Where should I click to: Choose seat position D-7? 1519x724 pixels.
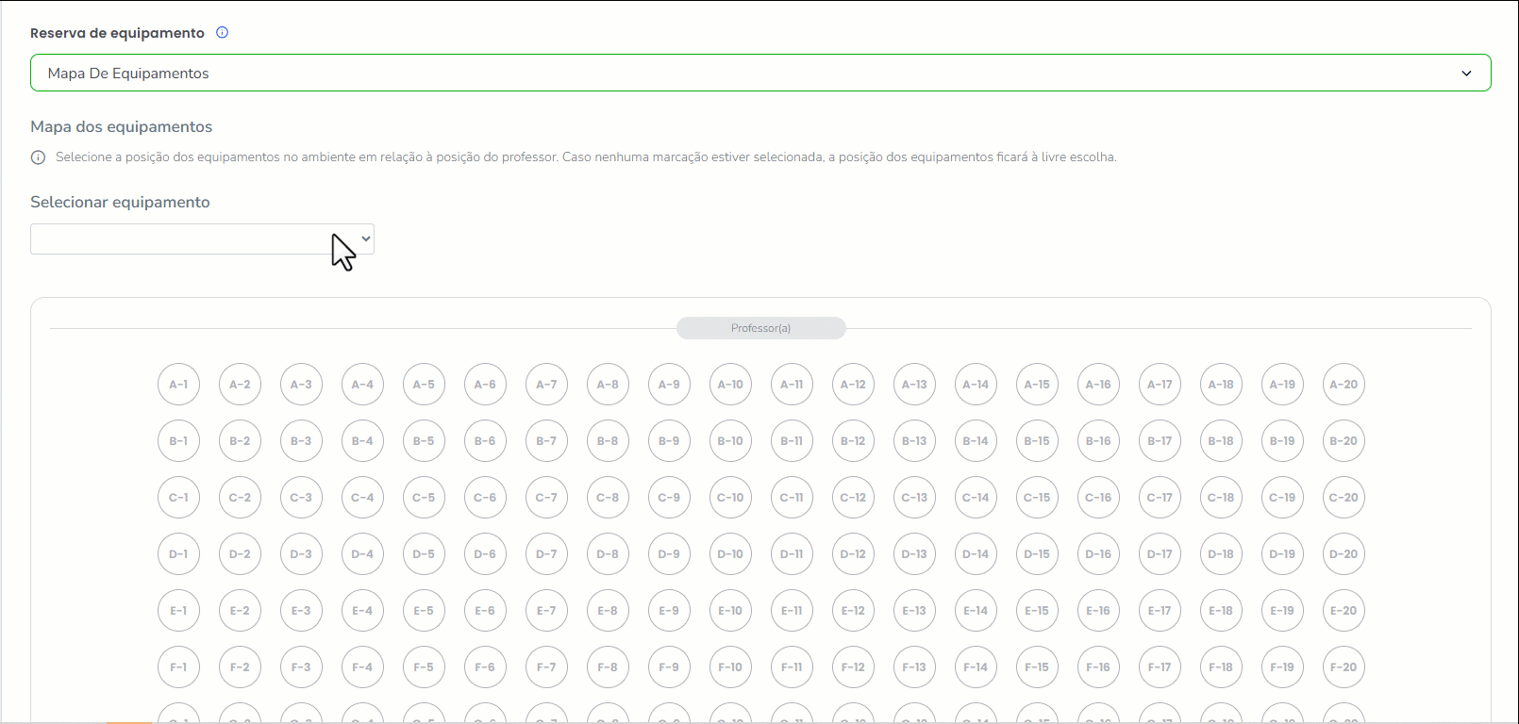[546, 554]
